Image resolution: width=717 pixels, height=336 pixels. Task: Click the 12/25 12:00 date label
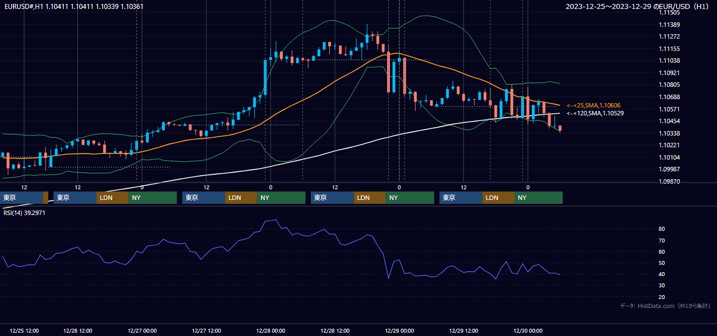tap(24, 330)
